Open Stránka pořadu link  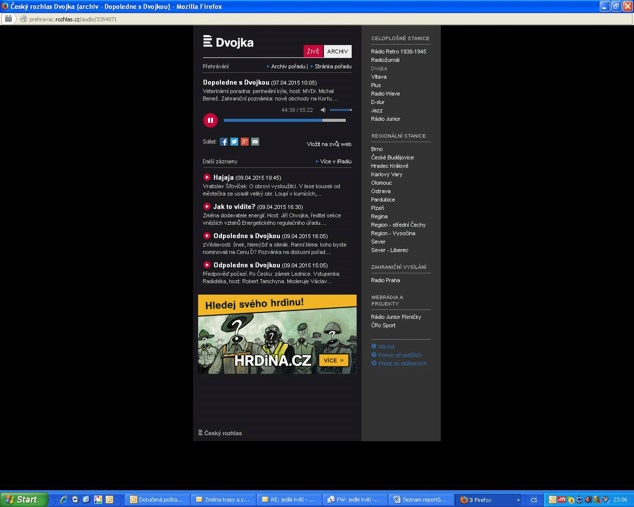pos(333,66)
